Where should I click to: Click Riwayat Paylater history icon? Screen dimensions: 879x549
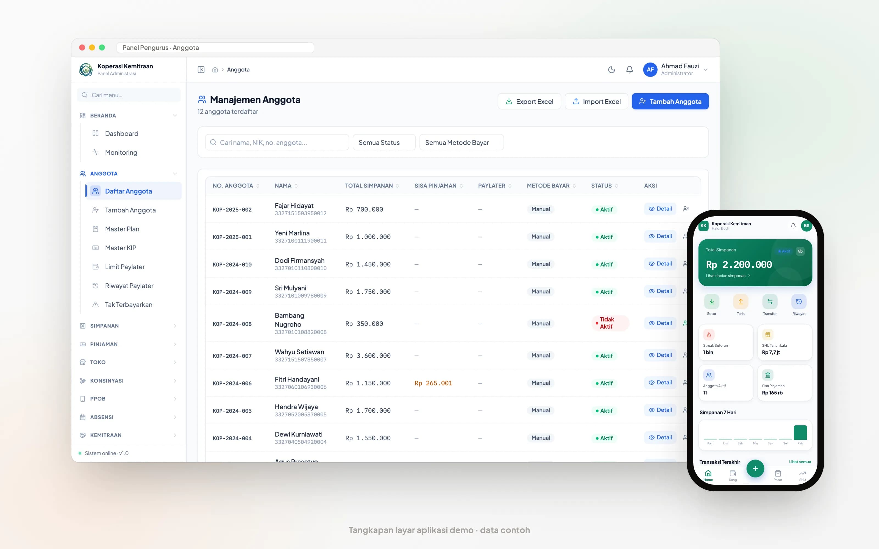tap(96, 286)
